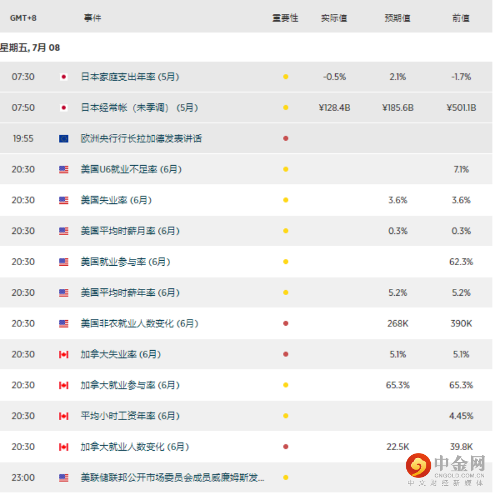Click the 前值 column header
Screen dimensions: 493x493
coord(461,18)
